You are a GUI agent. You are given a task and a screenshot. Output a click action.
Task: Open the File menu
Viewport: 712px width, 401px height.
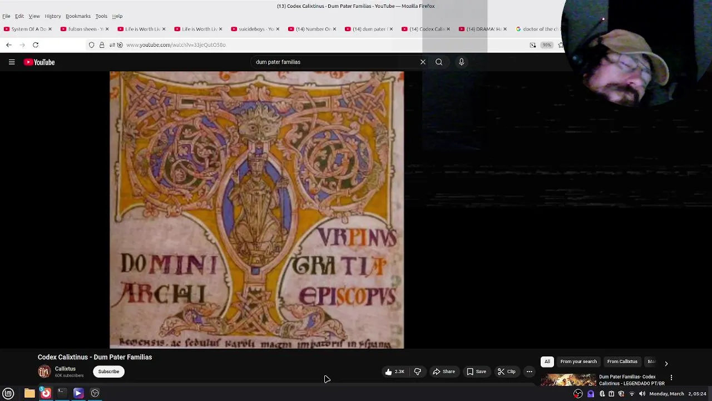(6, 16)
